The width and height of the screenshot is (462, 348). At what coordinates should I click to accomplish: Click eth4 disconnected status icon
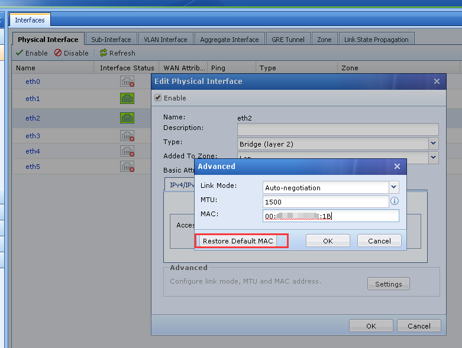click(127, 151)
